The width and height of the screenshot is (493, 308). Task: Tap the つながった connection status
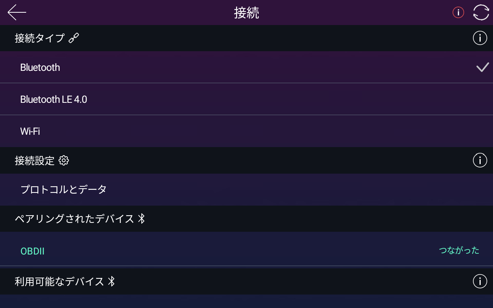(459, 251)
